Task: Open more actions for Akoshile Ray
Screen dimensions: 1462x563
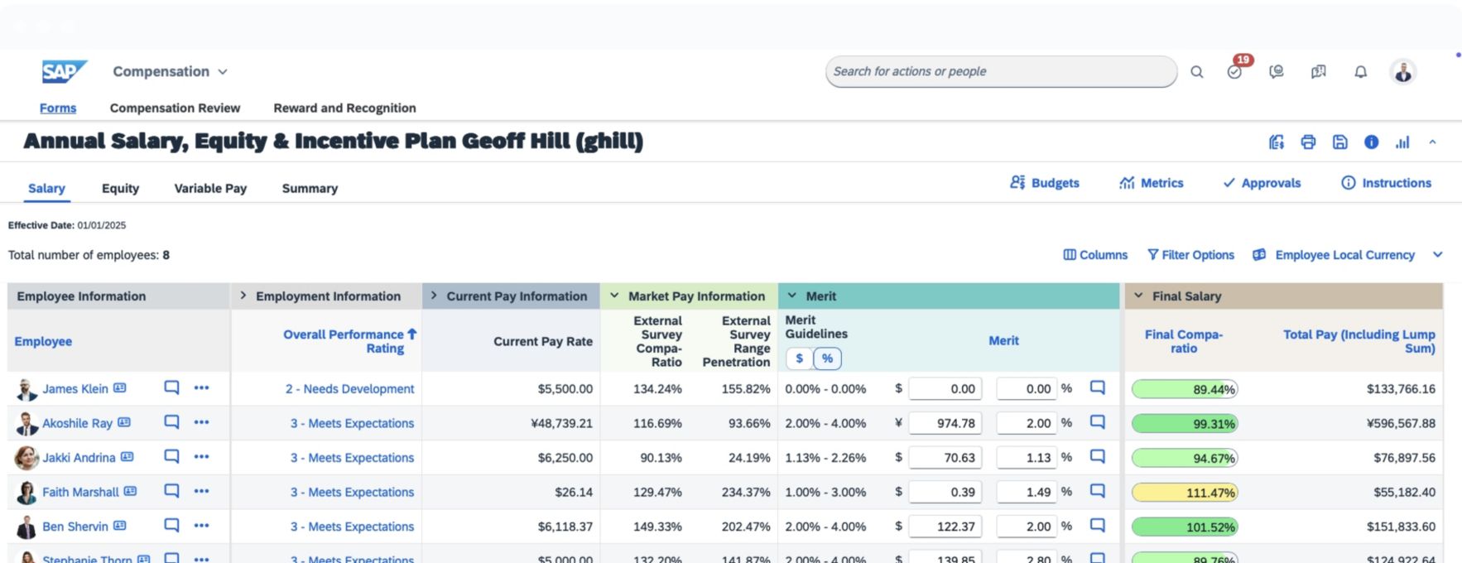Action: pos(201,422)
